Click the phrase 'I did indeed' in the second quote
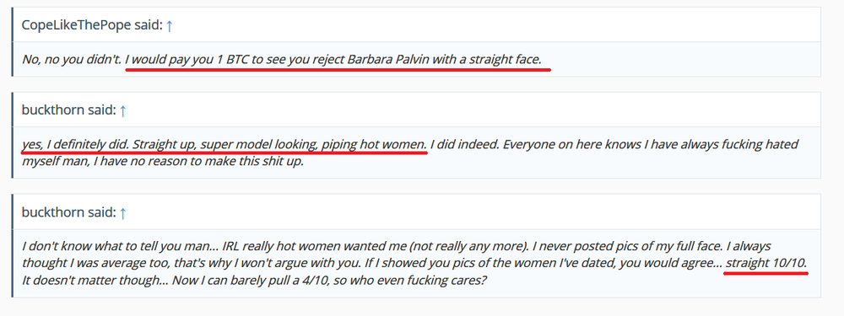 point(463,145)
